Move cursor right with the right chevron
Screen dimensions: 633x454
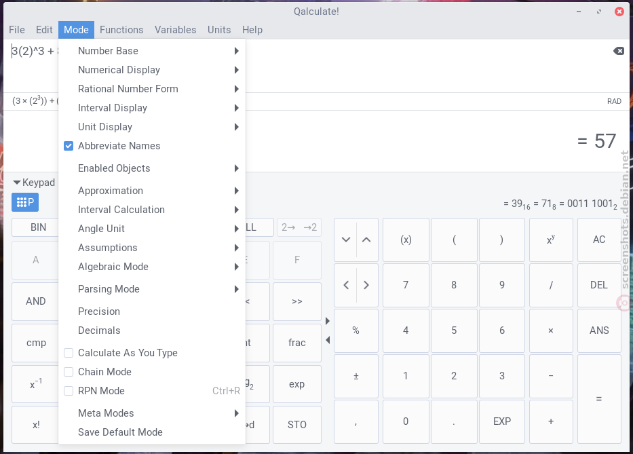click(x=366, y=285)
